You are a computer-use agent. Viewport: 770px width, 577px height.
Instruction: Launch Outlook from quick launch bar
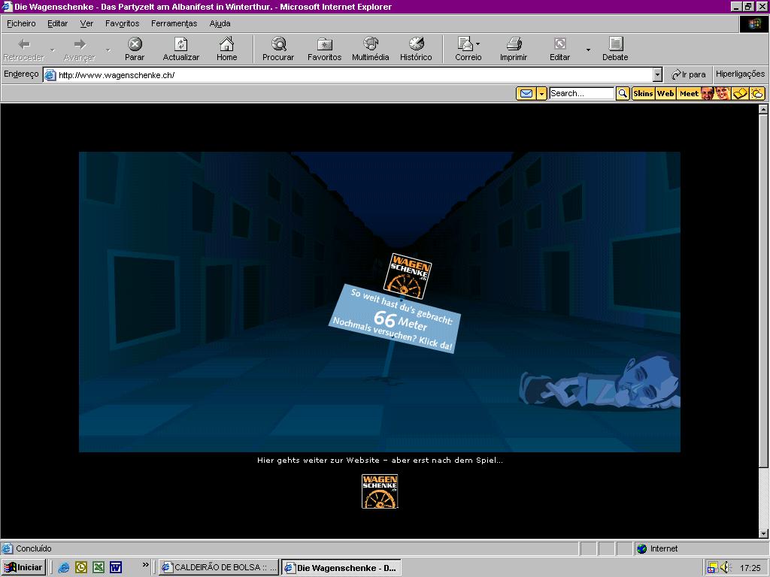pyautogui.click(x=81, y=568)
